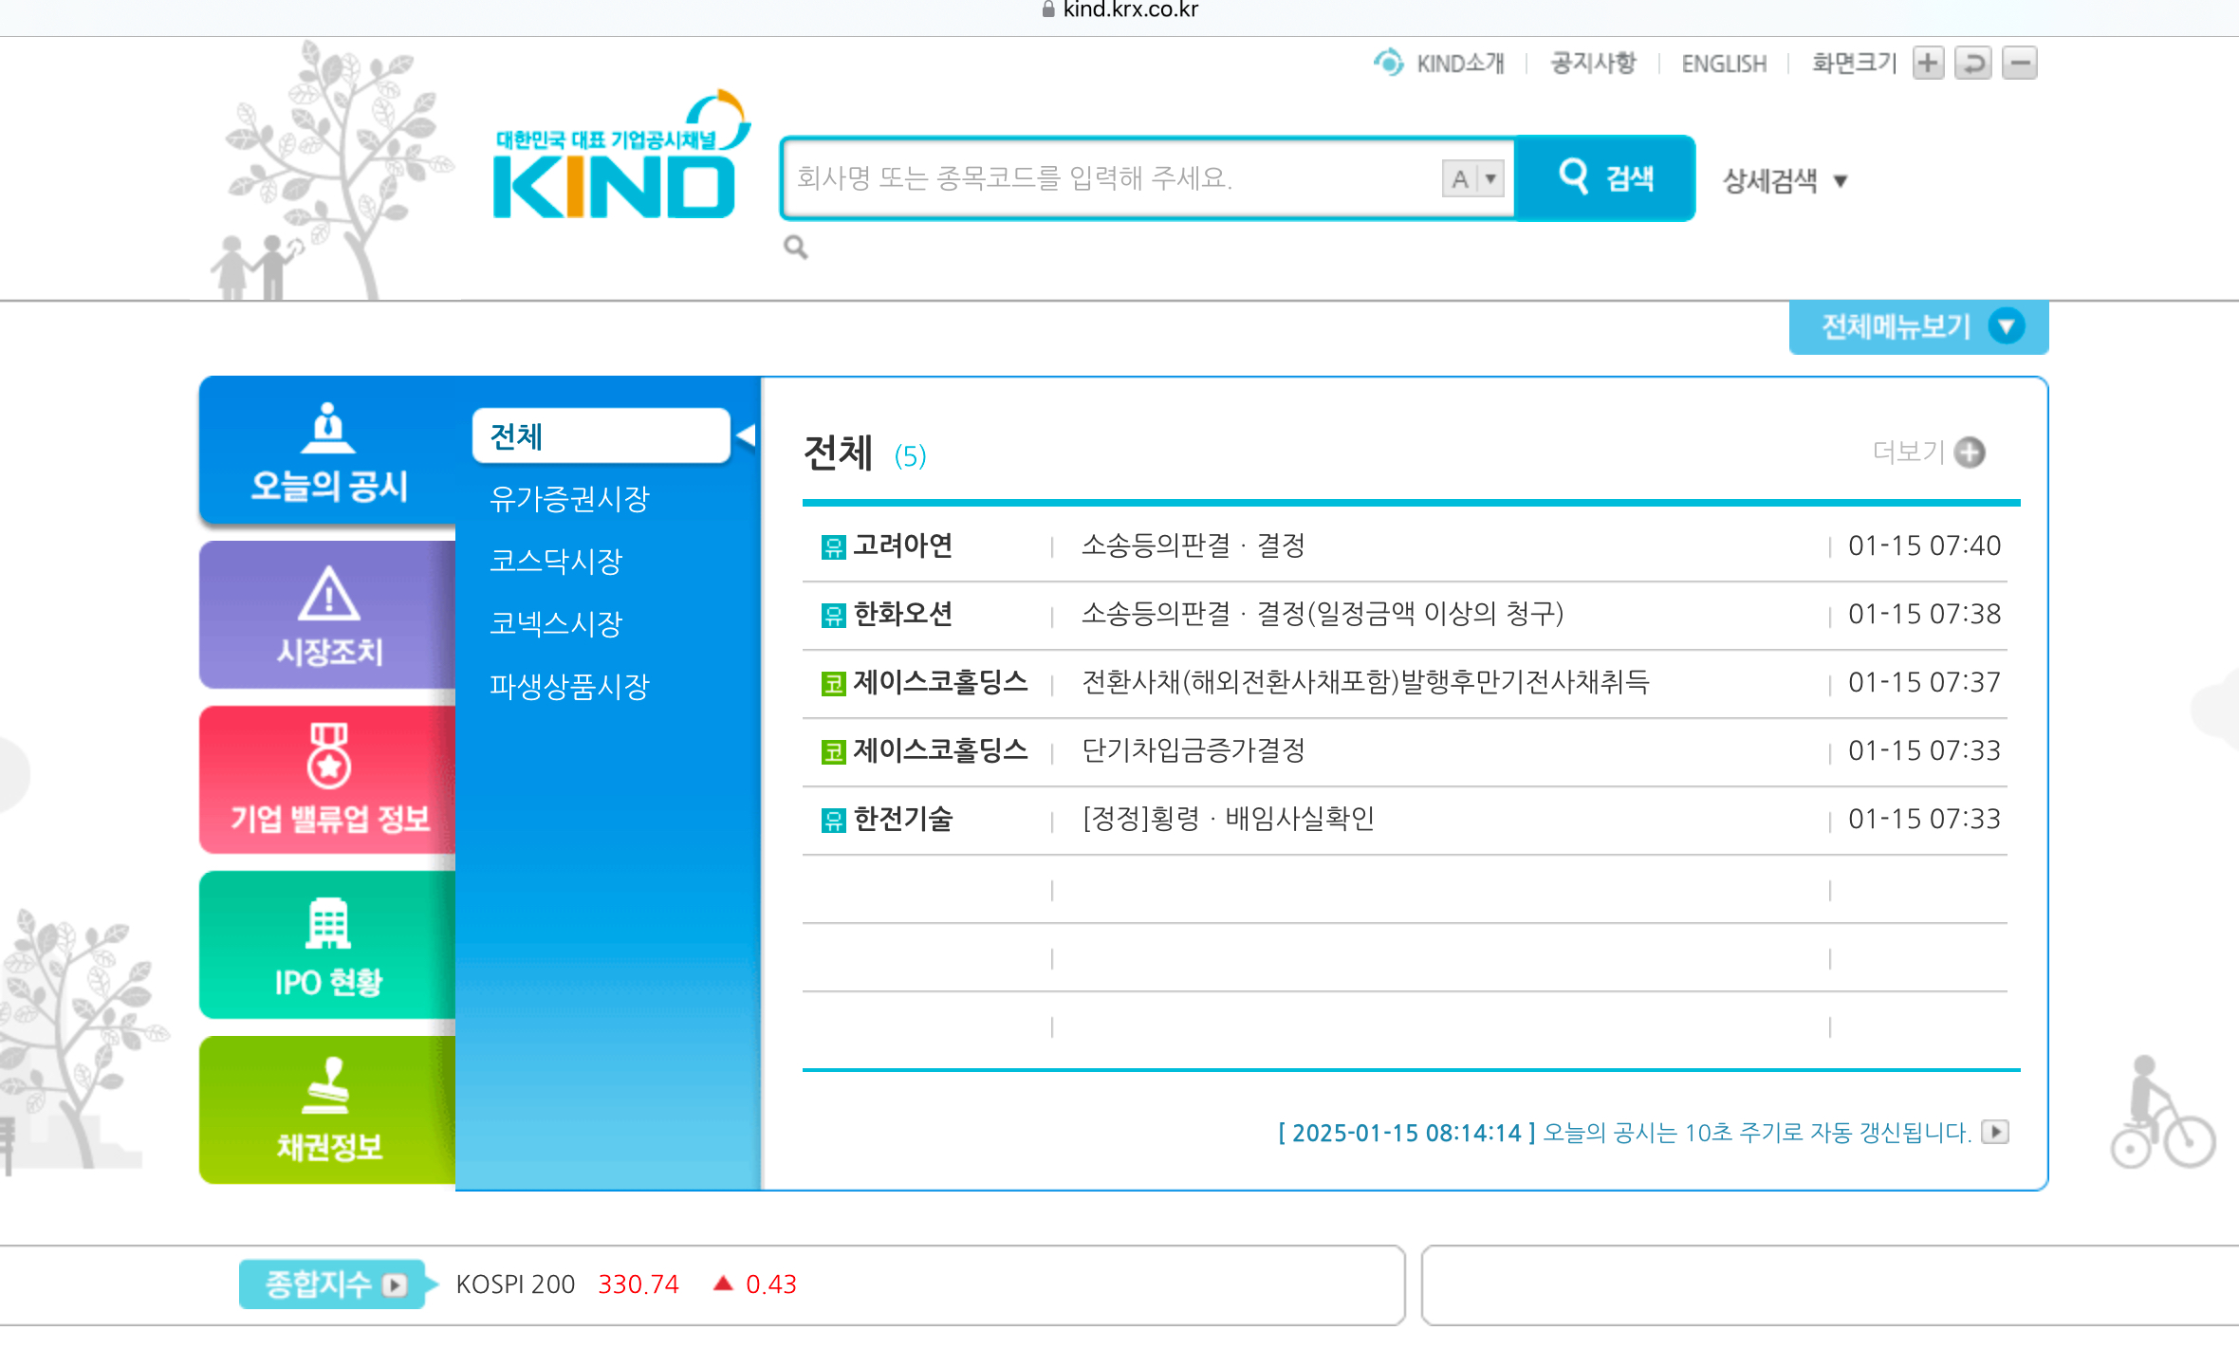The height and width of the screenshot is (1349, 2239).
Task: Expand the 전체메뉴보기 menu
Action: point(1918,327)
